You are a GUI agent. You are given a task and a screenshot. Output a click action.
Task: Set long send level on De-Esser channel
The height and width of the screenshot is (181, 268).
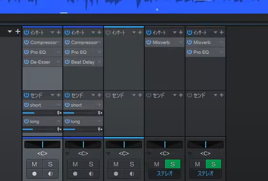[x=39, y=129]
